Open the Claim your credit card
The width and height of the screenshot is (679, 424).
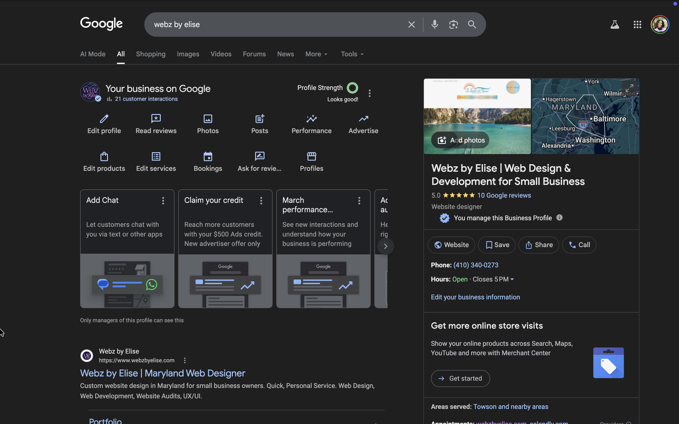[225, 249]
